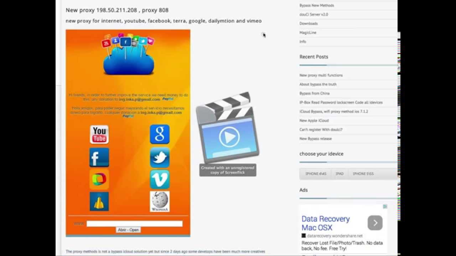Viewport: 456px width, 256px height.
Task: Click the ad's arrow button
Action: [375, 223]
